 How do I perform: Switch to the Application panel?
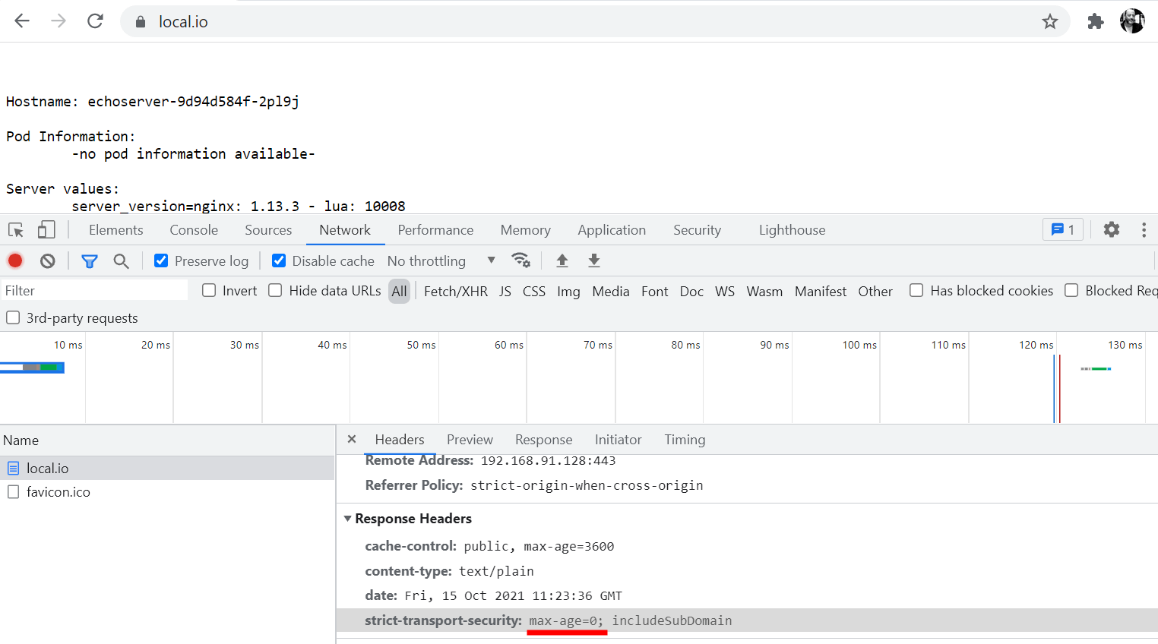point(612,229)
